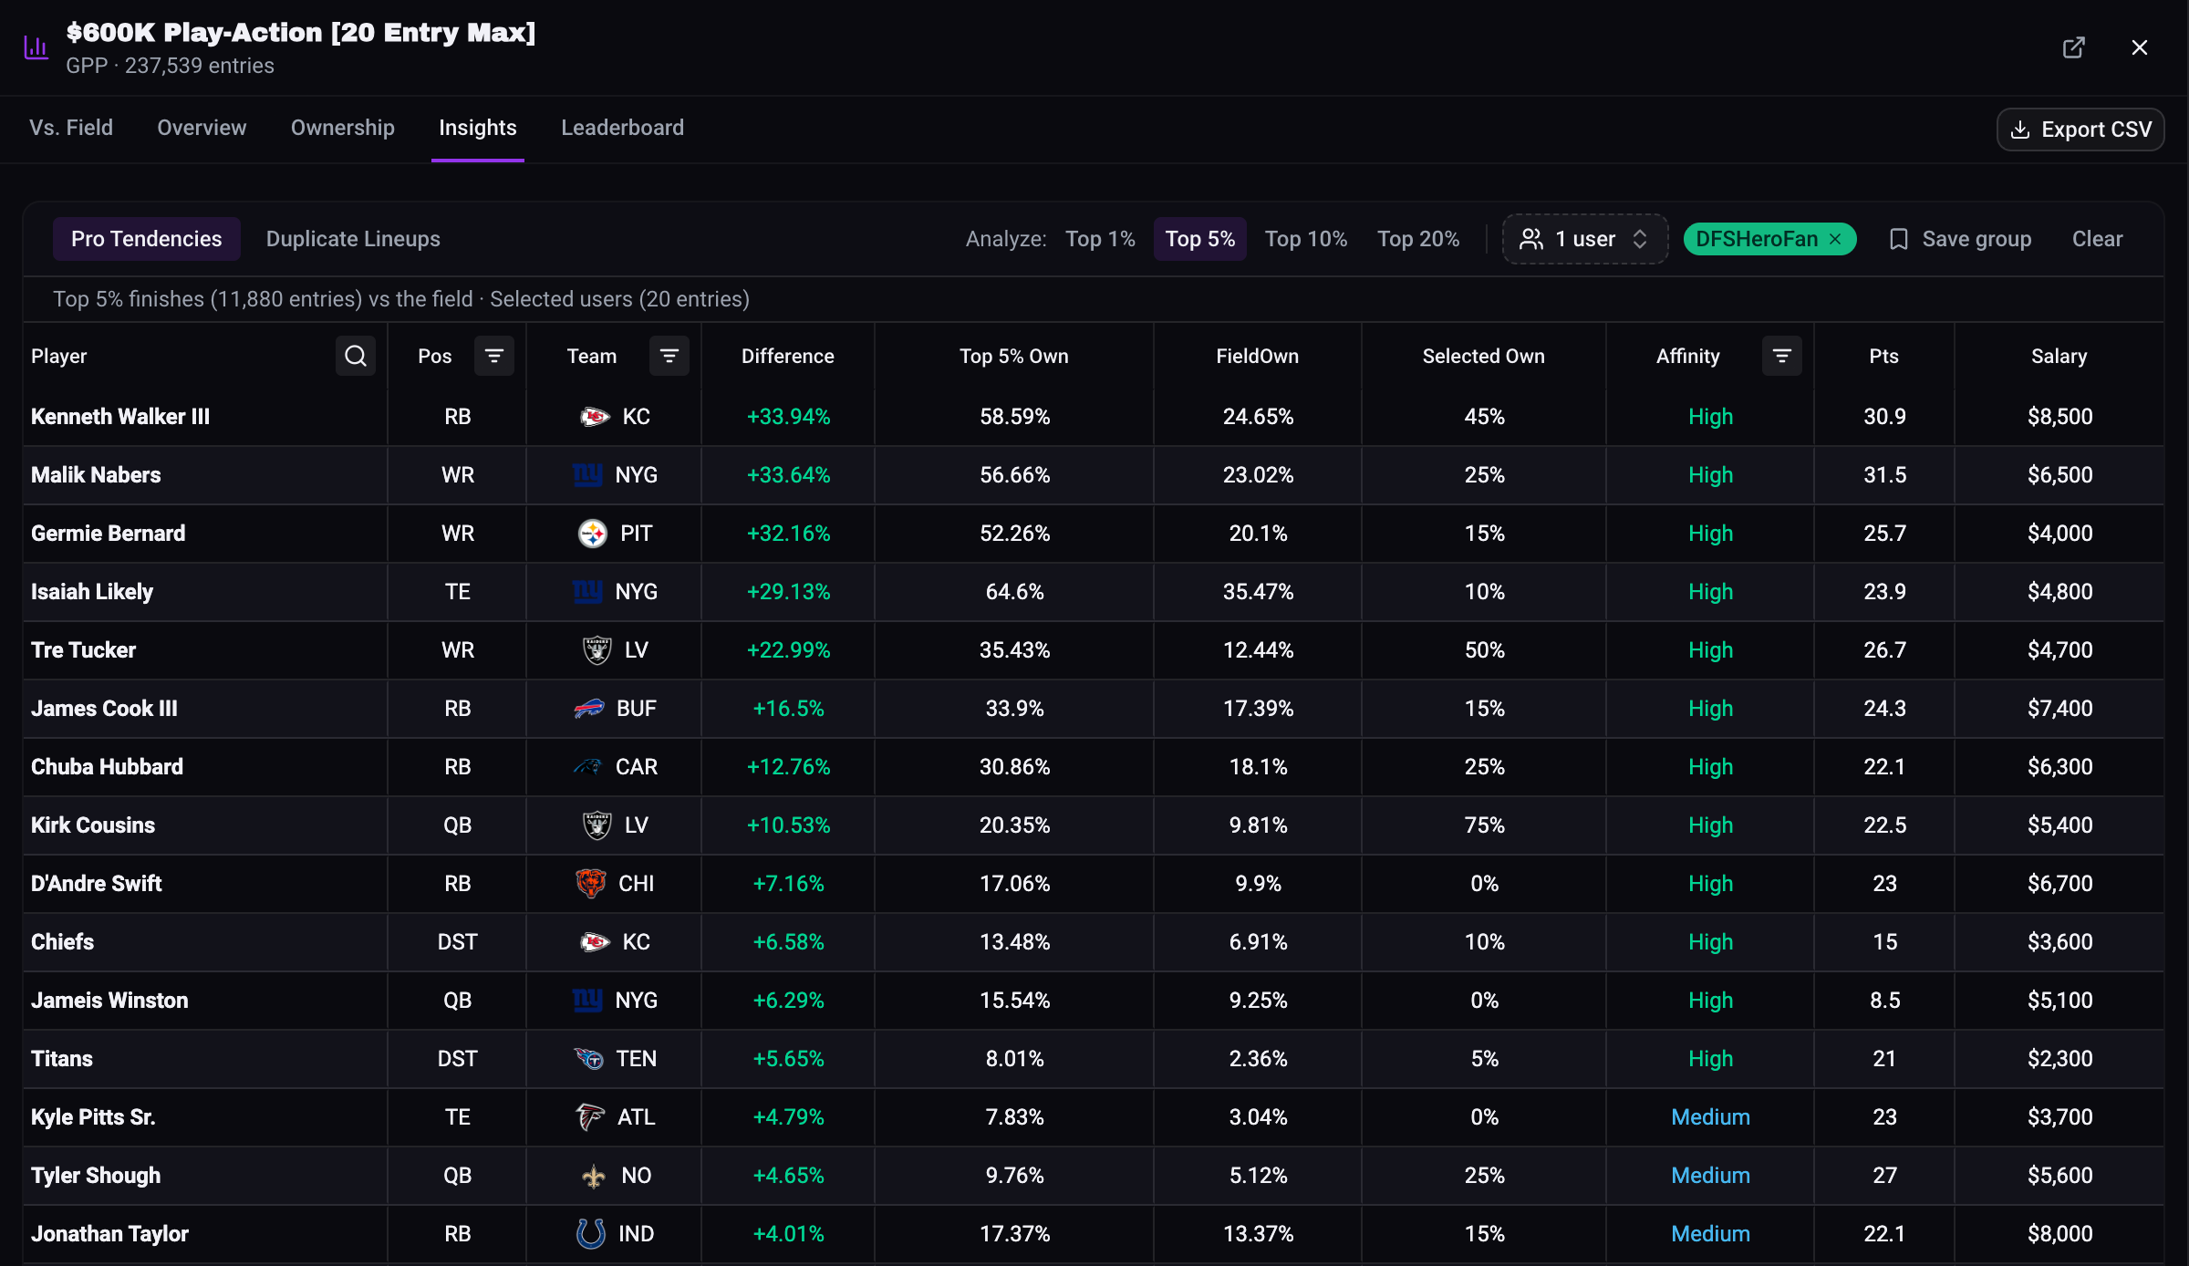
Task: Remove the DFSHeroFan user chip
Action: (1835, 239)
